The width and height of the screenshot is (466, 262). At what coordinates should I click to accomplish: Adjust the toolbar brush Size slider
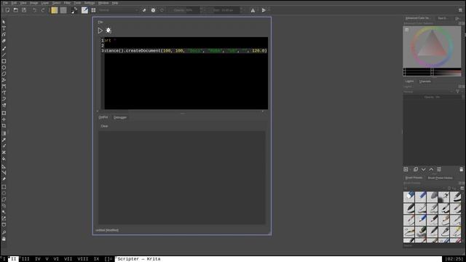pyautogui.click(x=226, y=10)
